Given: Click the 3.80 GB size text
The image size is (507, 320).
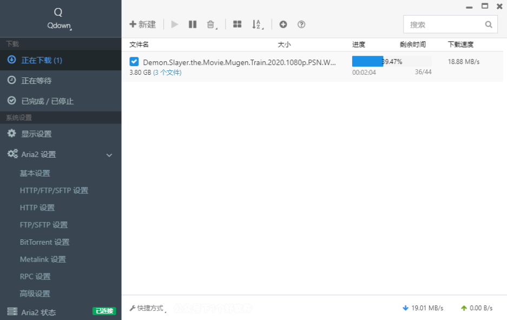Looking at the screenshot, I should click(x=140, y=73).
